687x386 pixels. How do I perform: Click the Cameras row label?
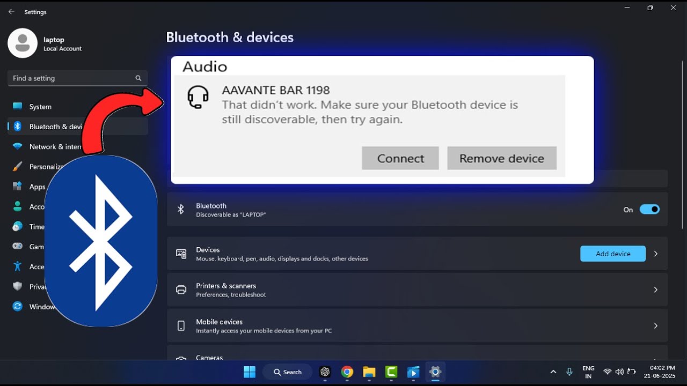(209, 357)
